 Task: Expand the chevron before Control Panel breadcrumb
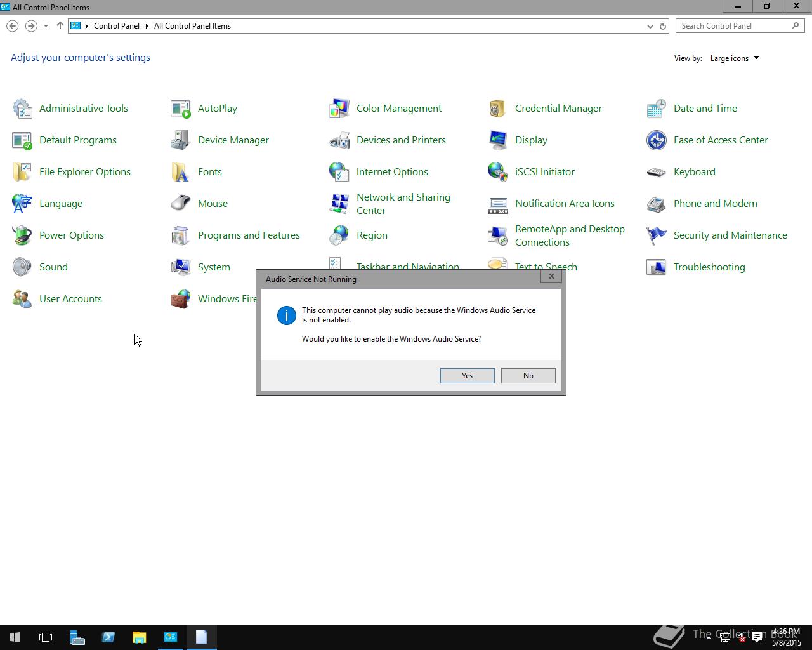click(x=87, y=26)
